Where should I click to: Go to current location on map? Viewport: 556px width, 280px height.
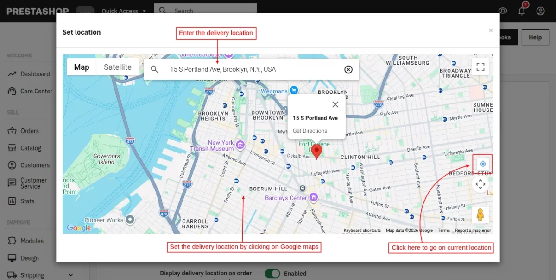click(483, 164)
